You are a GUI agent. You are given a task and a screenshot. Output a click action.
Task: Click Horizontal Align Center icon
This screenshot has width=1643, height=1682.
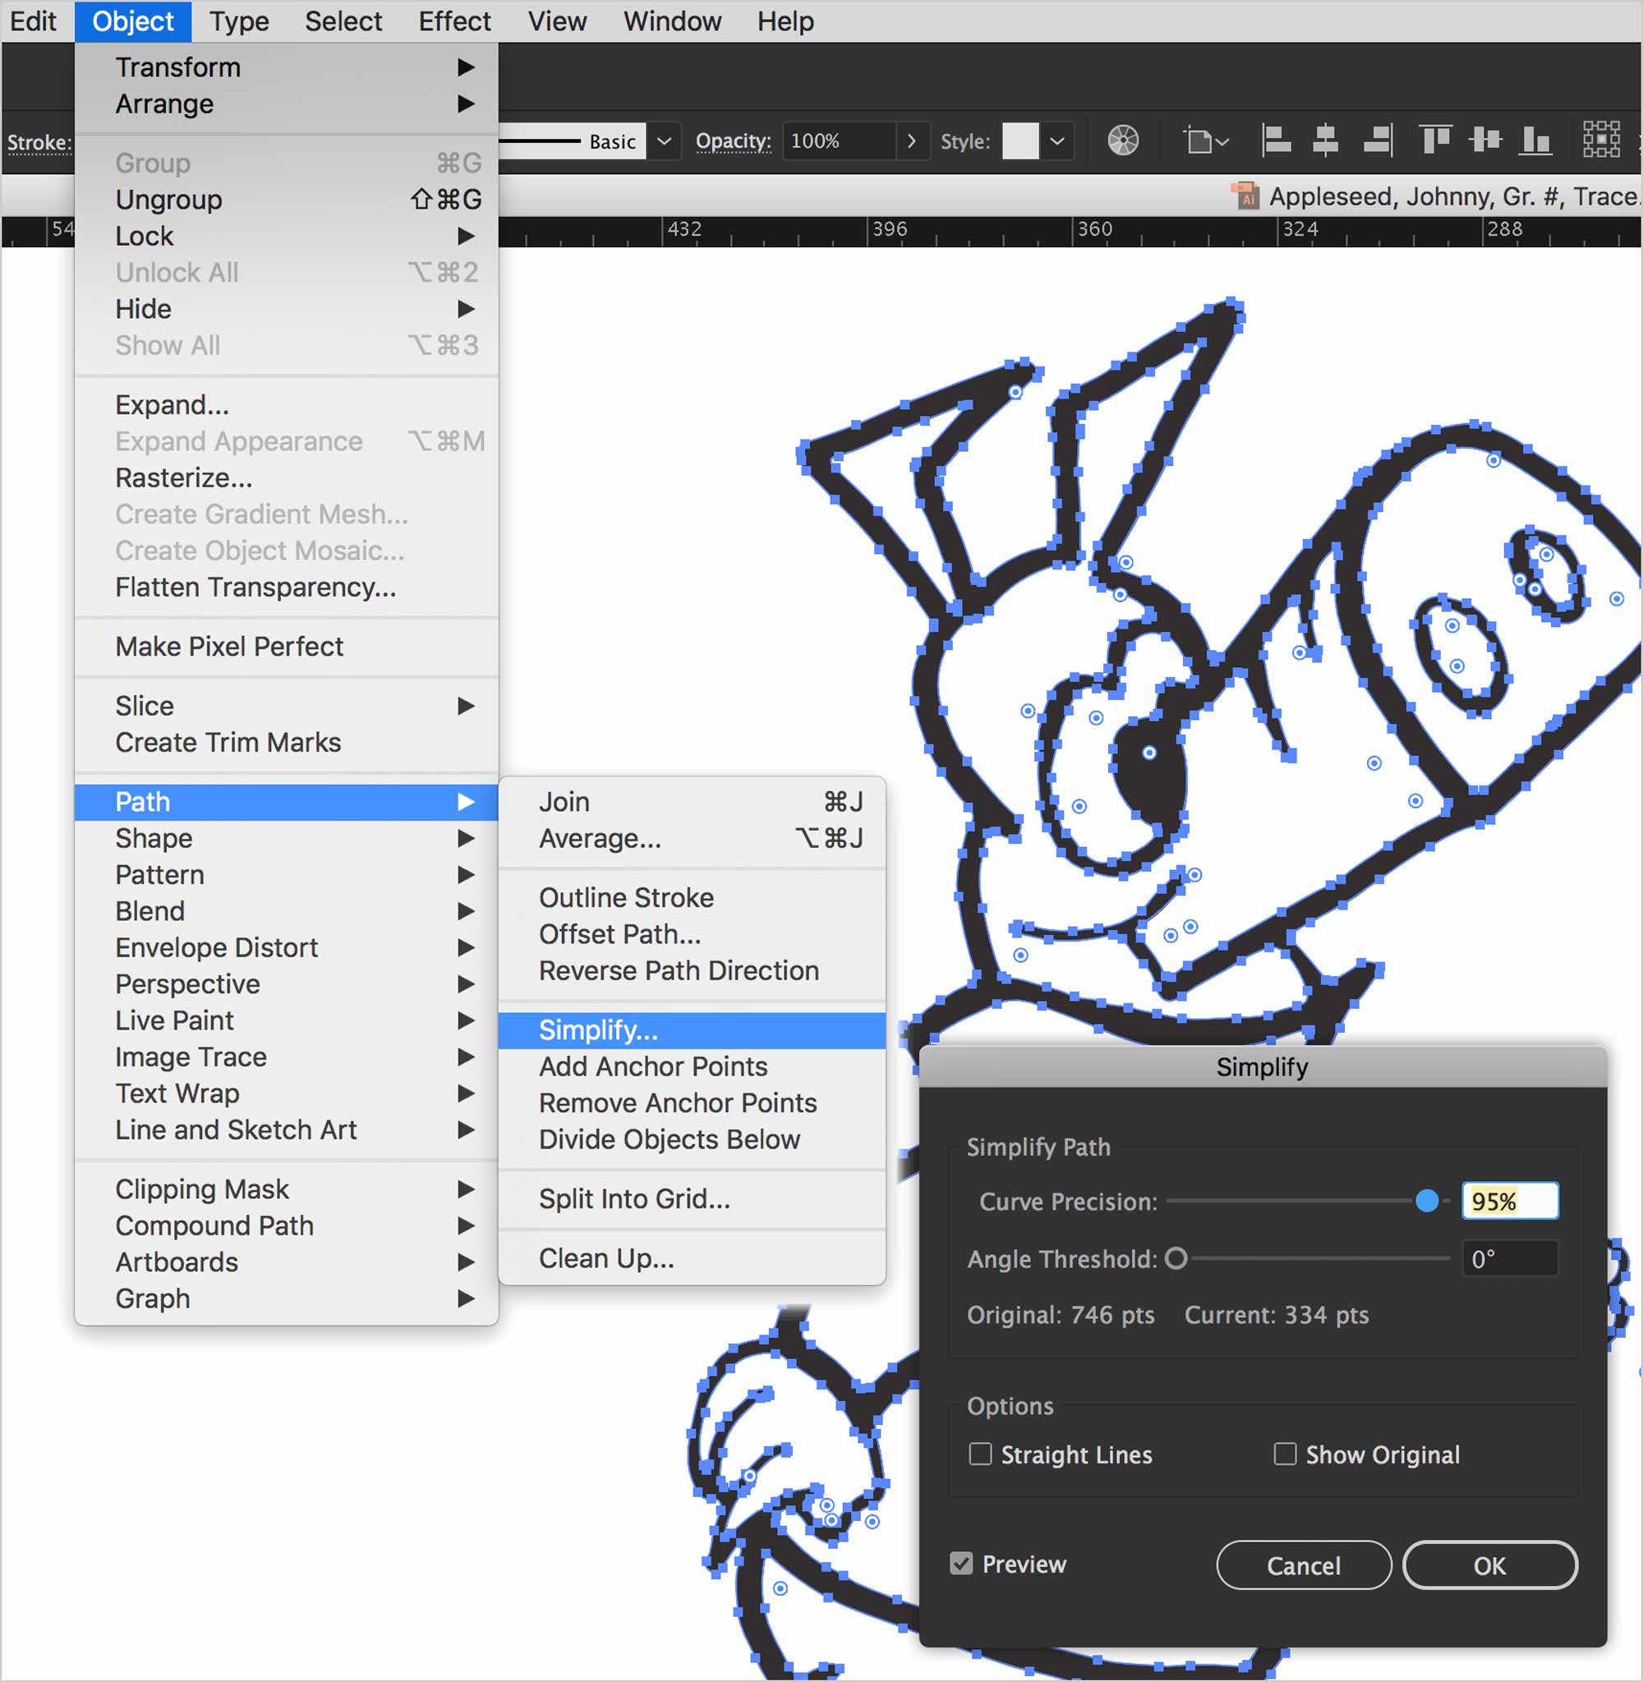click(x=1324, y=140)
